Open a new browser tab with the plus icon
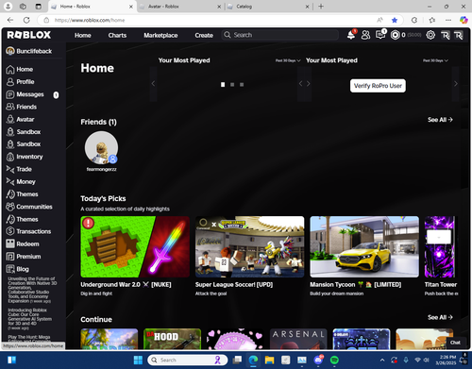This screenshot has width=472, height=369. [x=321, y=7]
